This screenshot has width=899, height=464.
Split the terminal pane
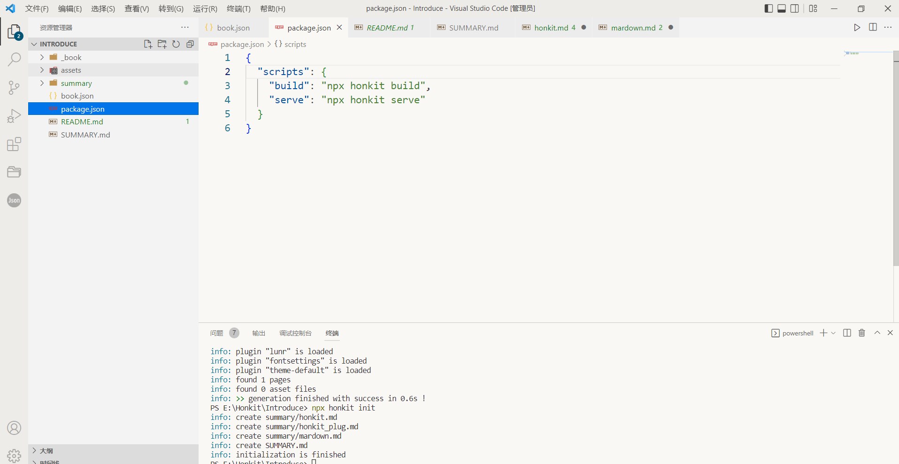847,333
